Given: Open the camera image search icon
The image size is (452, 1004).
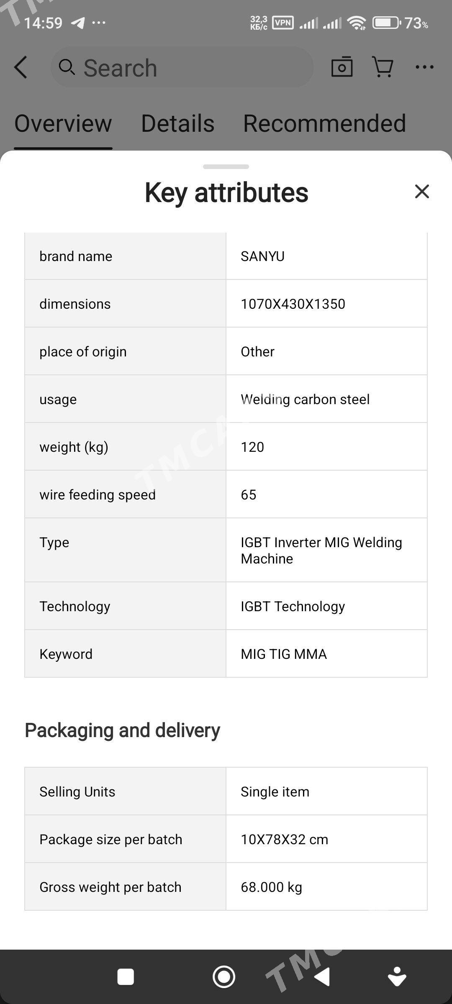Looking at the screenshot, I should [x=342, y=67].
